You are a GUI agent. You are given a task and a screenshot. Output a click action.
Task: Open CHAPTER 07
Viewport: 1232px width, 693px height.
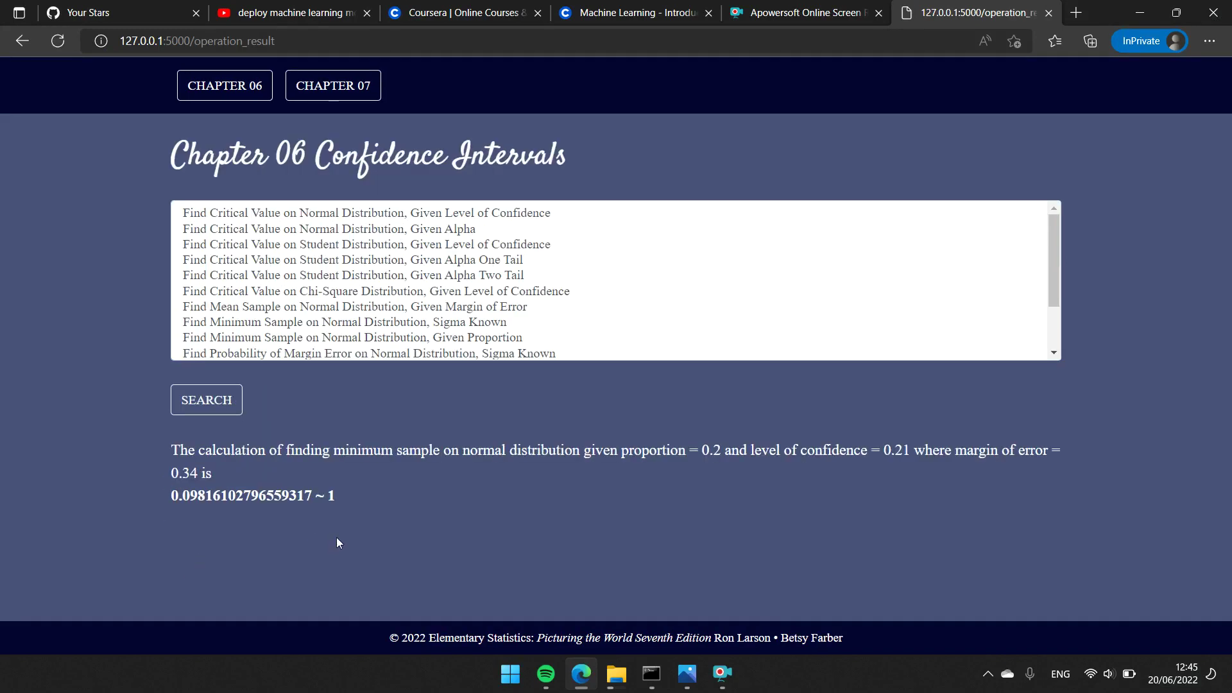(x=333, y=85)
